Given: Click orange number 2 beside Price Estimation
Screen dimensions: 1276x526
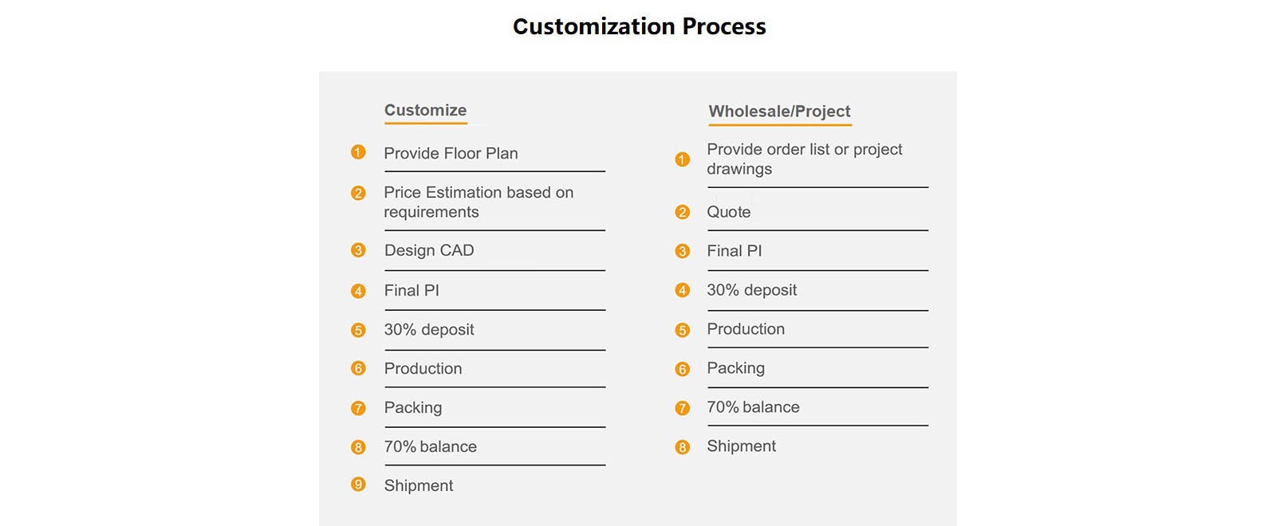Looking at the screenshot, I should coord(358,193).
